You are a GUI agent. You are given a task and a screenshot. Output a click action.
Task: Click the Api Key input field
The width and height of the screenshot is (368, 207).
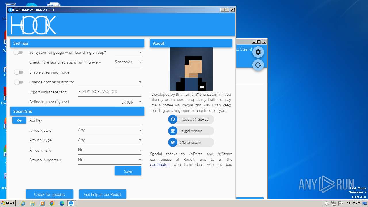110,121
